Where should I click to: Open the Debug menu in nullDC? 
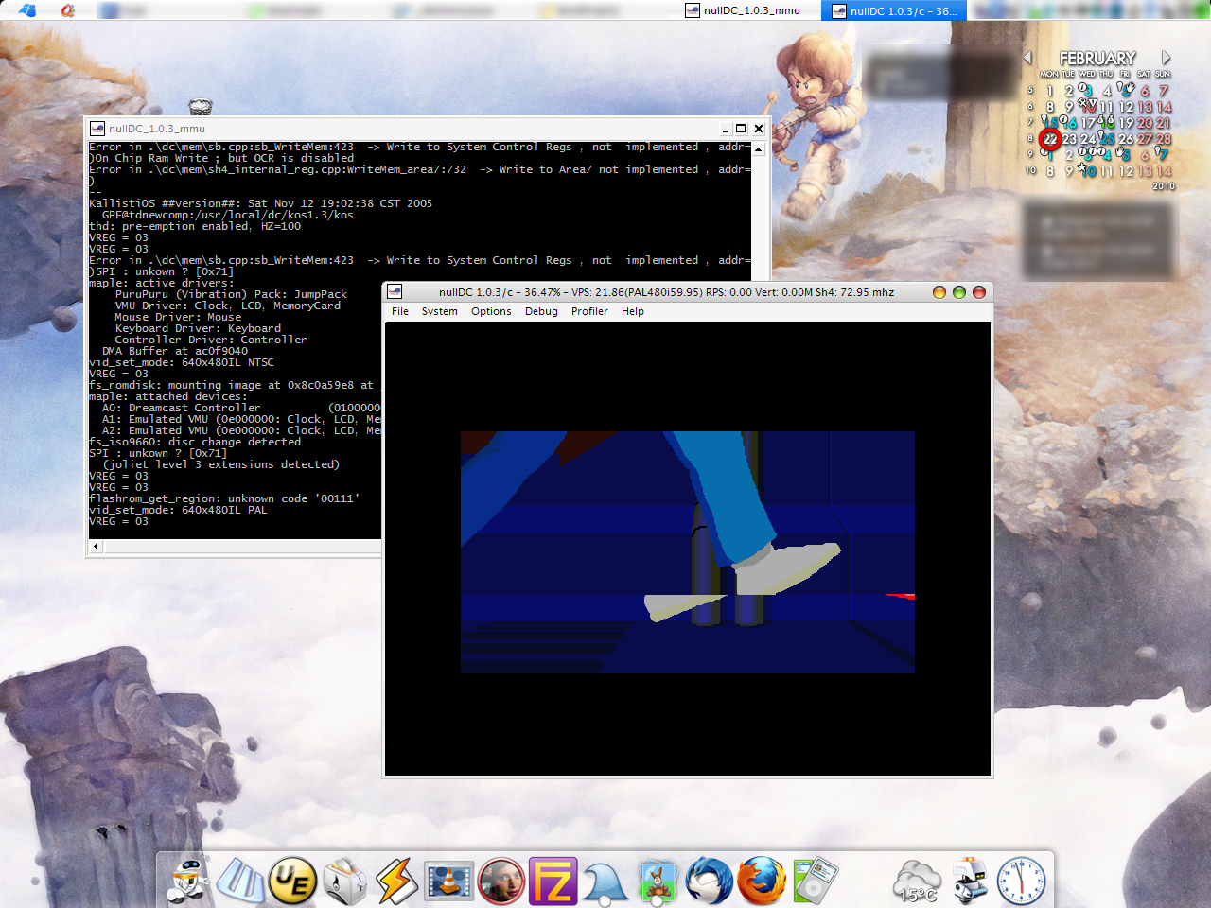coord(541,311)
